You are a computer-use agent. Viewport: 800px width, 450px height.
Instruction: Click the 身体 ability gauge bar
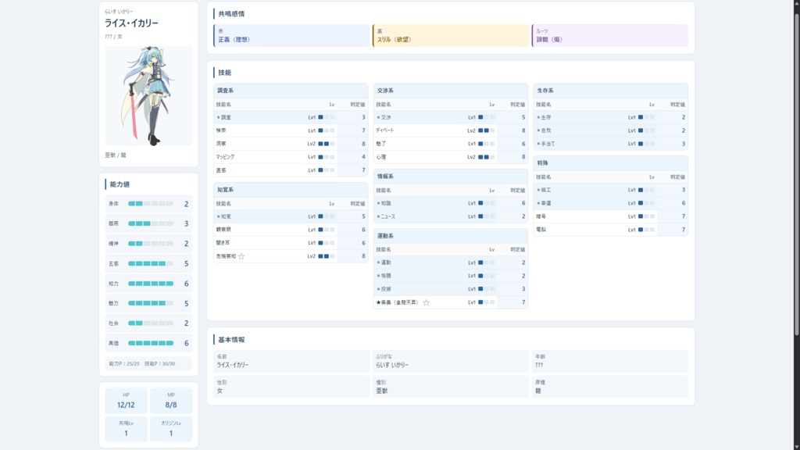(x=151, y=204)
